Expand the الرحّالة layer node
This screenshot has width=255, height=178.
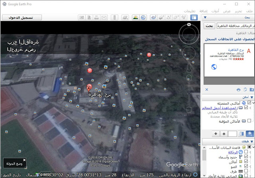250,152
